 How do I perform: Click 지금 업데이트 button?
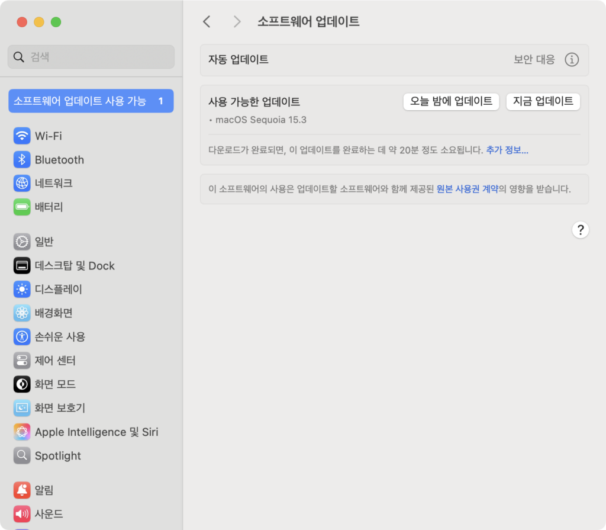[x=543, y=101]
